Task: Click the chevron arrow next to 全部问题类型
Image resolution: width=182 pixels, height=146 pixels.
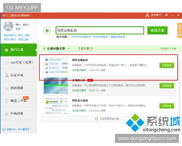Action: 69,49
